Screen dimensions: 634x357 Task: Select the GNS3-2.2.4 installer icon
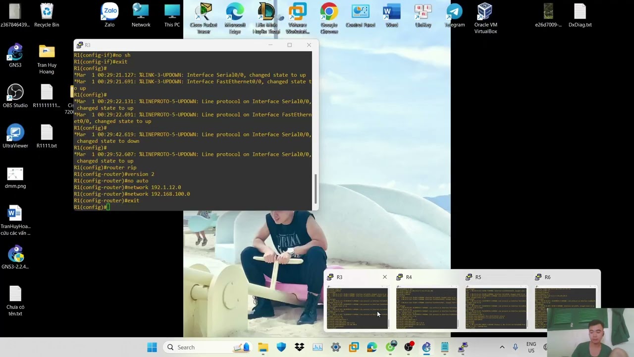coord(15,257)
